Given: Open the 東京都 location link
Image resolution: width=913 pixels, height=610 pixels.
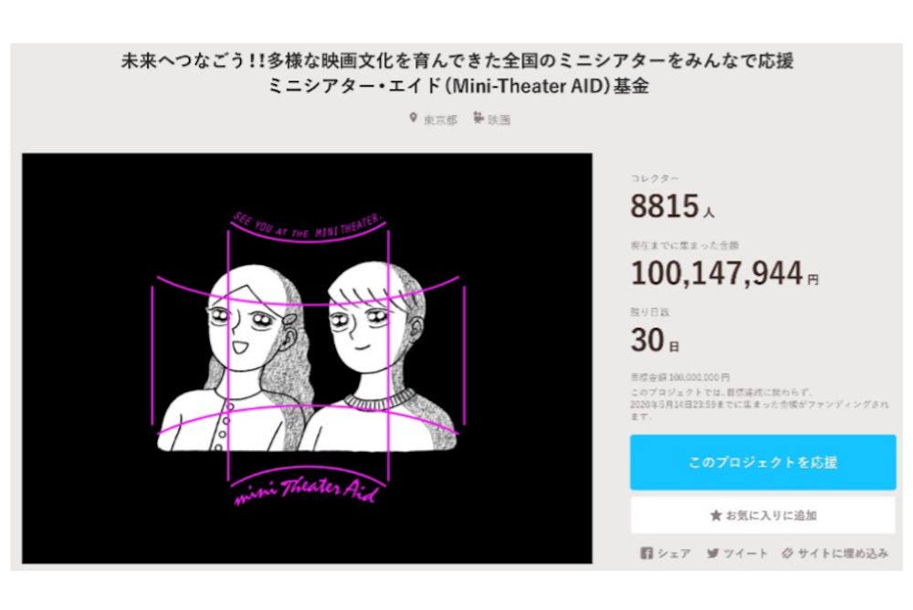Looking at the screenshot, I should tap(439, 120).
